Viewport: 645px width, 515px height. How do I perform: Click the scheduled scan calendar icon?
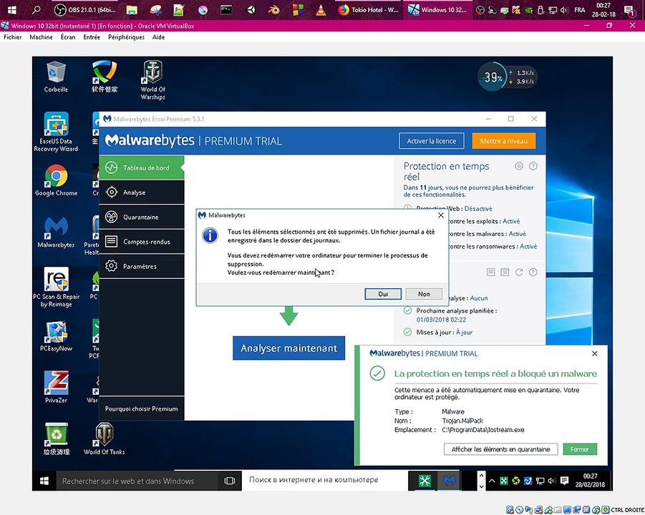click(x=505, y=272)
